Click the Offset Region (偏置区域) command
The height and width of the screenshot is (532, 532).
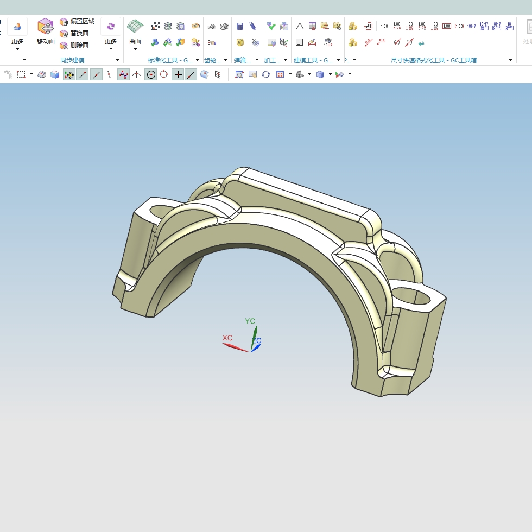[77, 21]
